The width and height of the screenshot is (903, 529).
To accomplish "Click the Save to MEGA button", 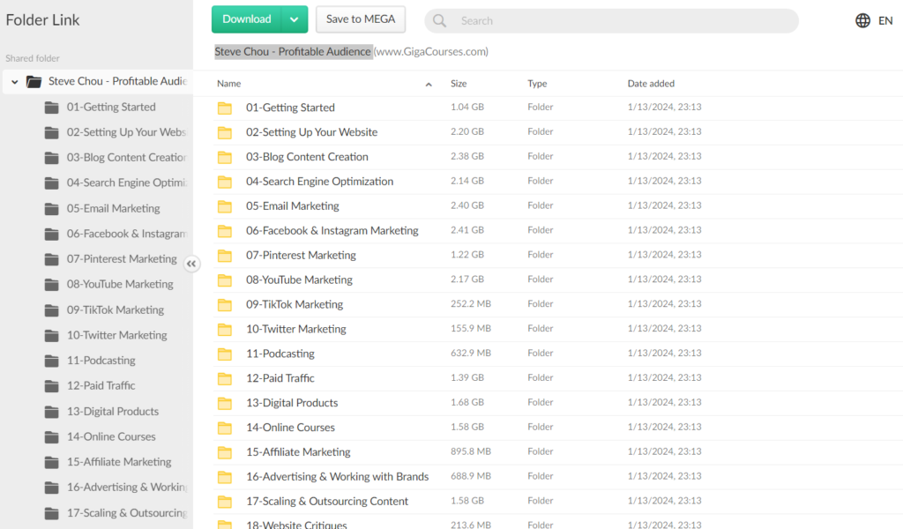I will 360,19.
